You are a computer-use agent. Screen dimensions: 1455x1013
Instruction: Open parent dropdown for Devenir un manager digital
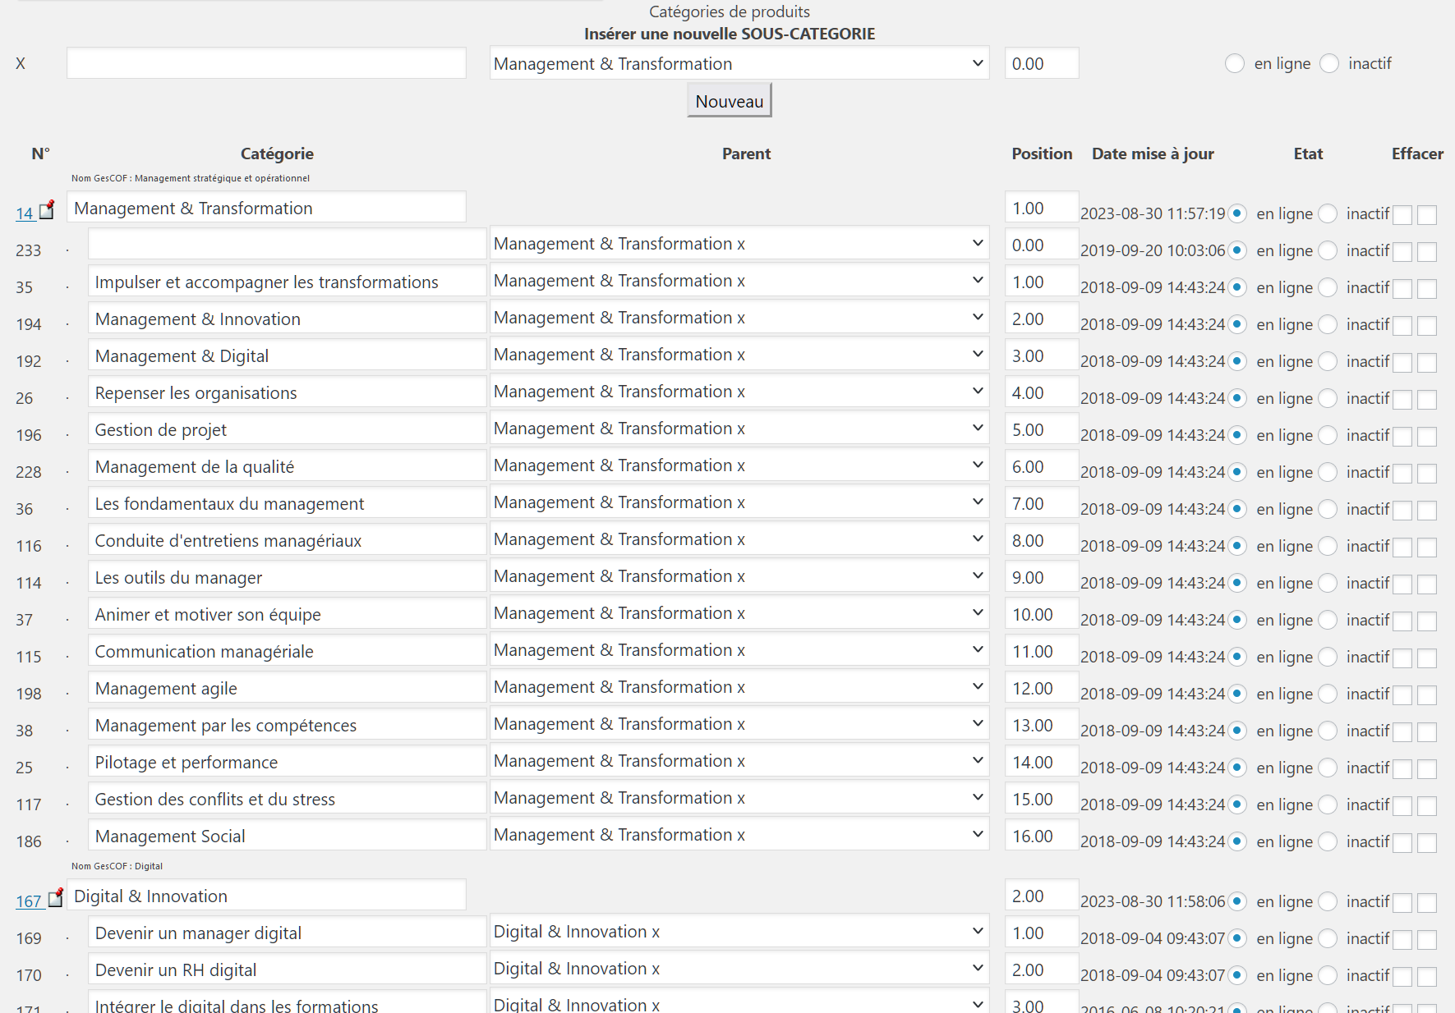coord(739,932)
